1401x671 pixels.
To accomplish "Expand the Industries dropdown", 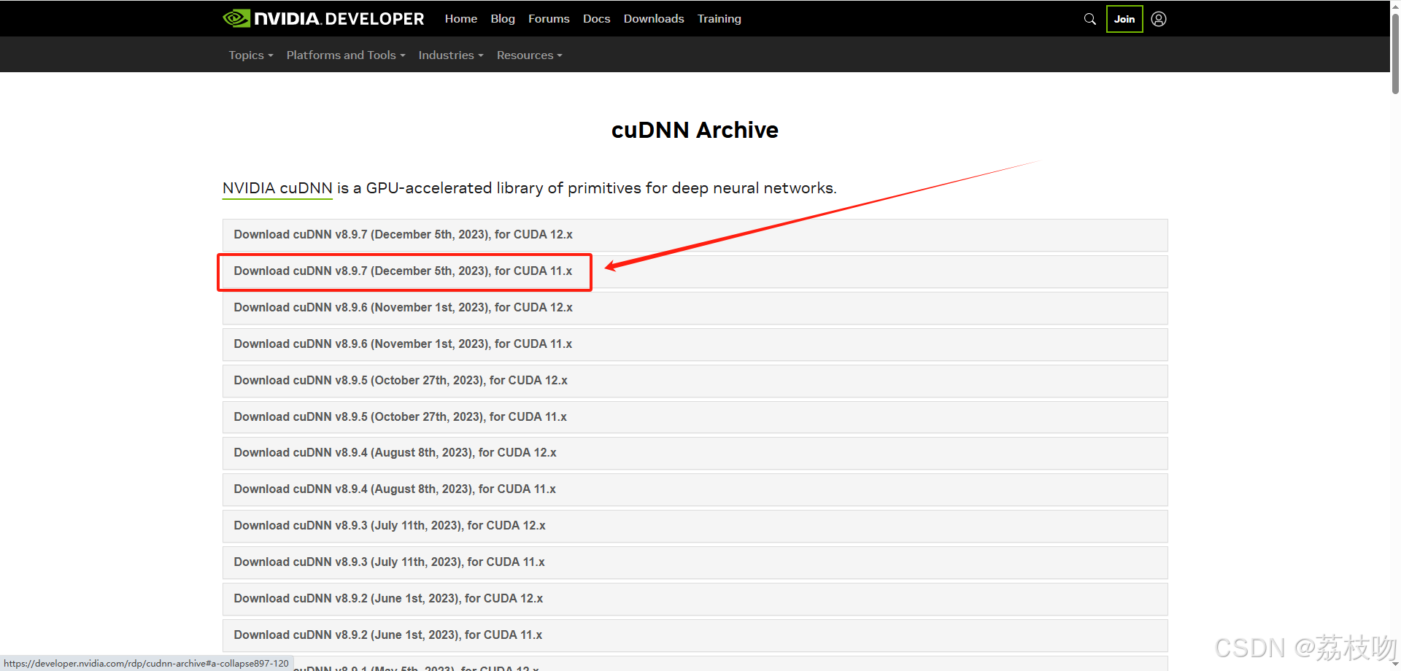I will click(x=451, y=55).
